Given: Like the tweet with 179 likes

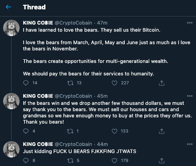Looking at the screenshot, I should click(x=114, y=161).
